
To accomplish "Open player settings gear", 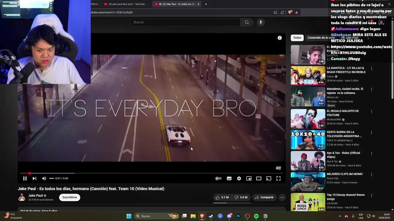I will [x=239, y=178].
